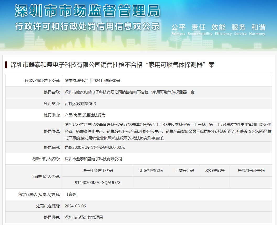Click the 公平 Fairness slogan
The image size is (277, 225).
tap(178, 30)
